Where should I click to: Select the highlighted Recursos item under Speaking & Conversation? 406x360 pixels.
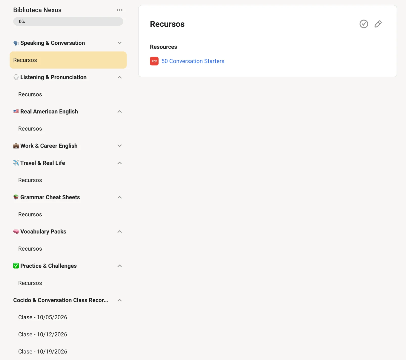(68, 60)
